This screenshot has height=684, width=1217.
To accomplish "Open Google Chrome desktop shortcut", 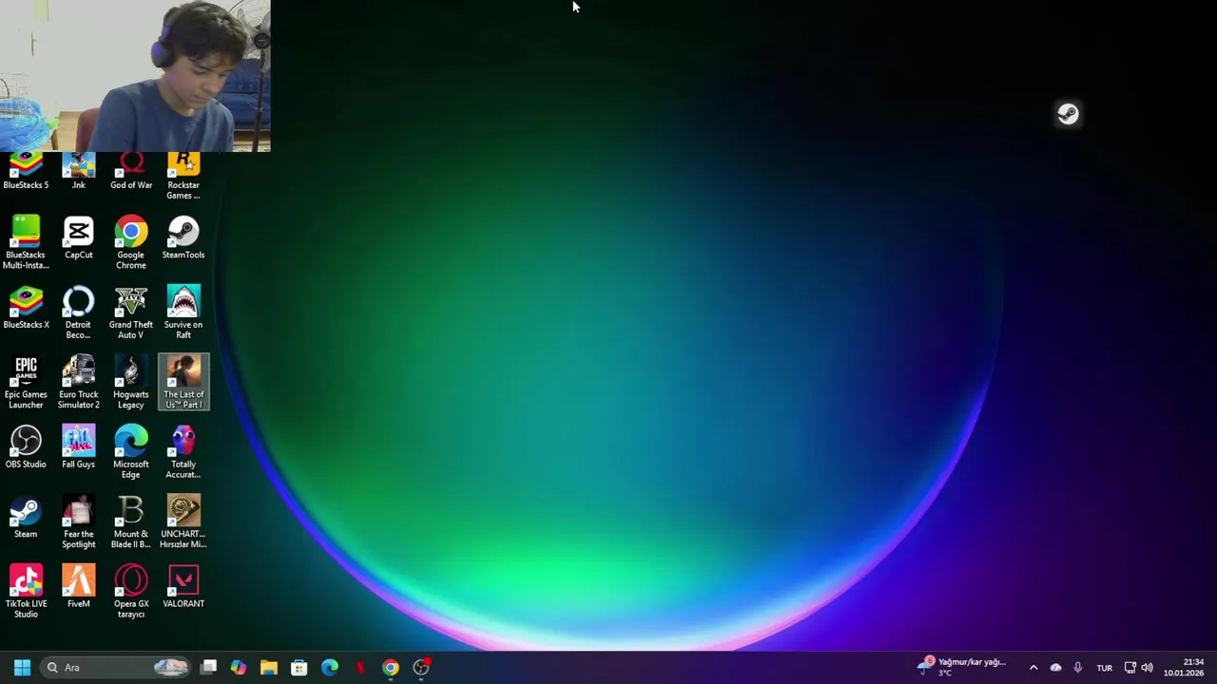I will 131,242.
